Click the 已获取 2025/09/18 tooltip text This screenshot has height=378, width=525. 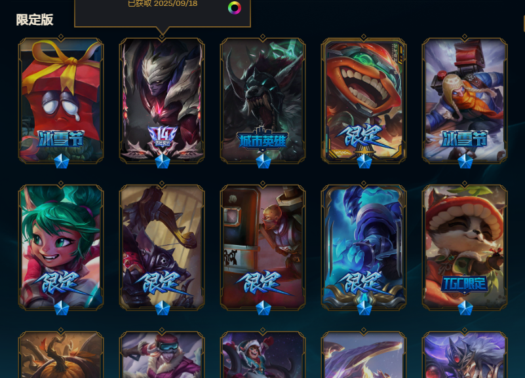coord(163,4)
